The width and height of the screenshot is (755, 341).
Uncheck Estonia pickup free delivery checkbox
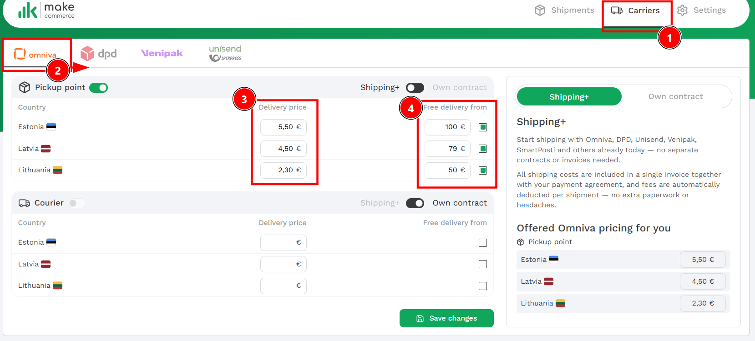[483, 127]
